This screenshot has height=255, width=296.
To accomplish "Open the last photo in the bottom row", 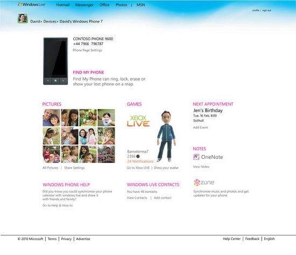I will click(x=106, y=154).
